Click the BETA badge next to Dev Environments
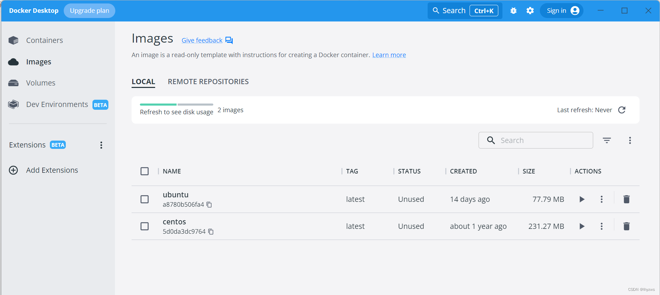Viewport: 660px width, 295px height. pyautogui.click(x=100, y=105)
